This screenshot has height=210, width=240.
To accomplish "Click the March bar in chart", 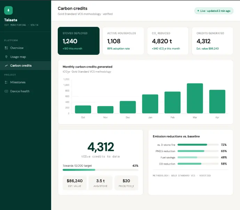I will [195, 98].
